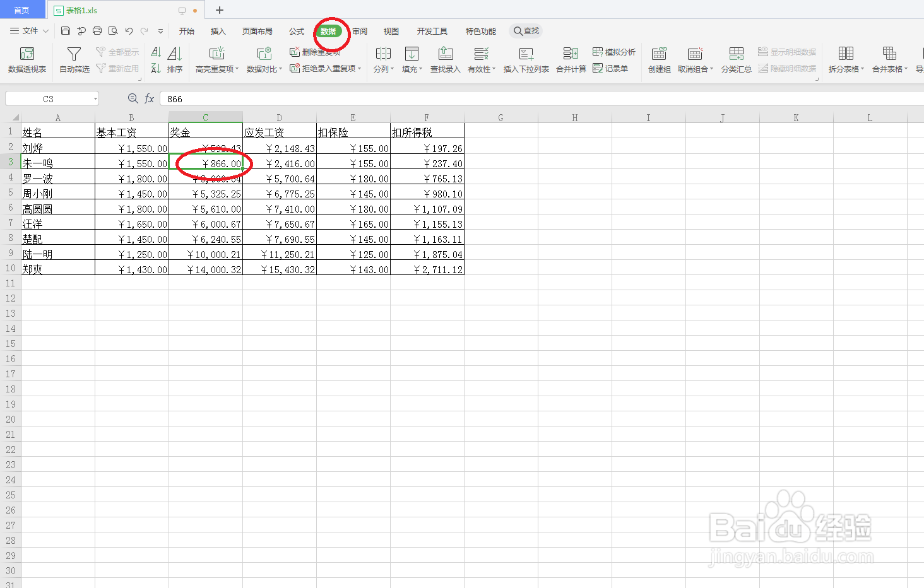
Task: Click the 取消组合 ungroup icon
Action: (x=695, y=54)
